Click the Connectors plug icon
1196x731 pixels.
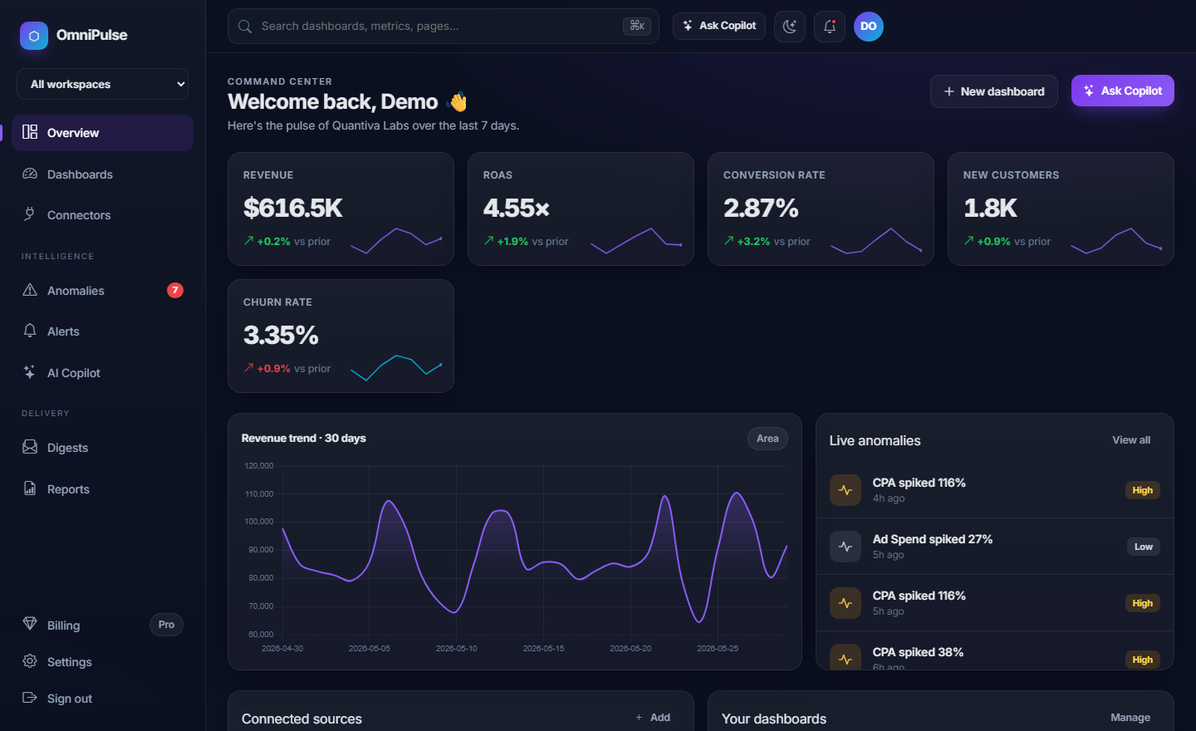coord(30,214)
